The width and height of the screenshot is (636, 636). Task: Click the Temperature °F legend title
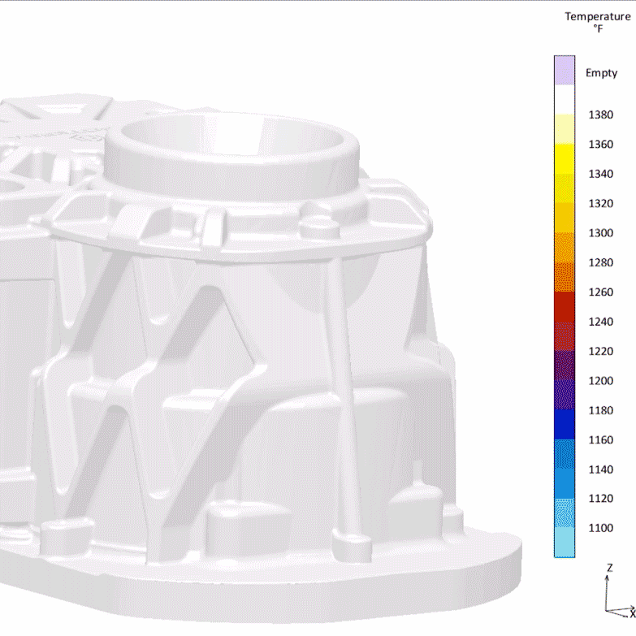tap(597, 22)
